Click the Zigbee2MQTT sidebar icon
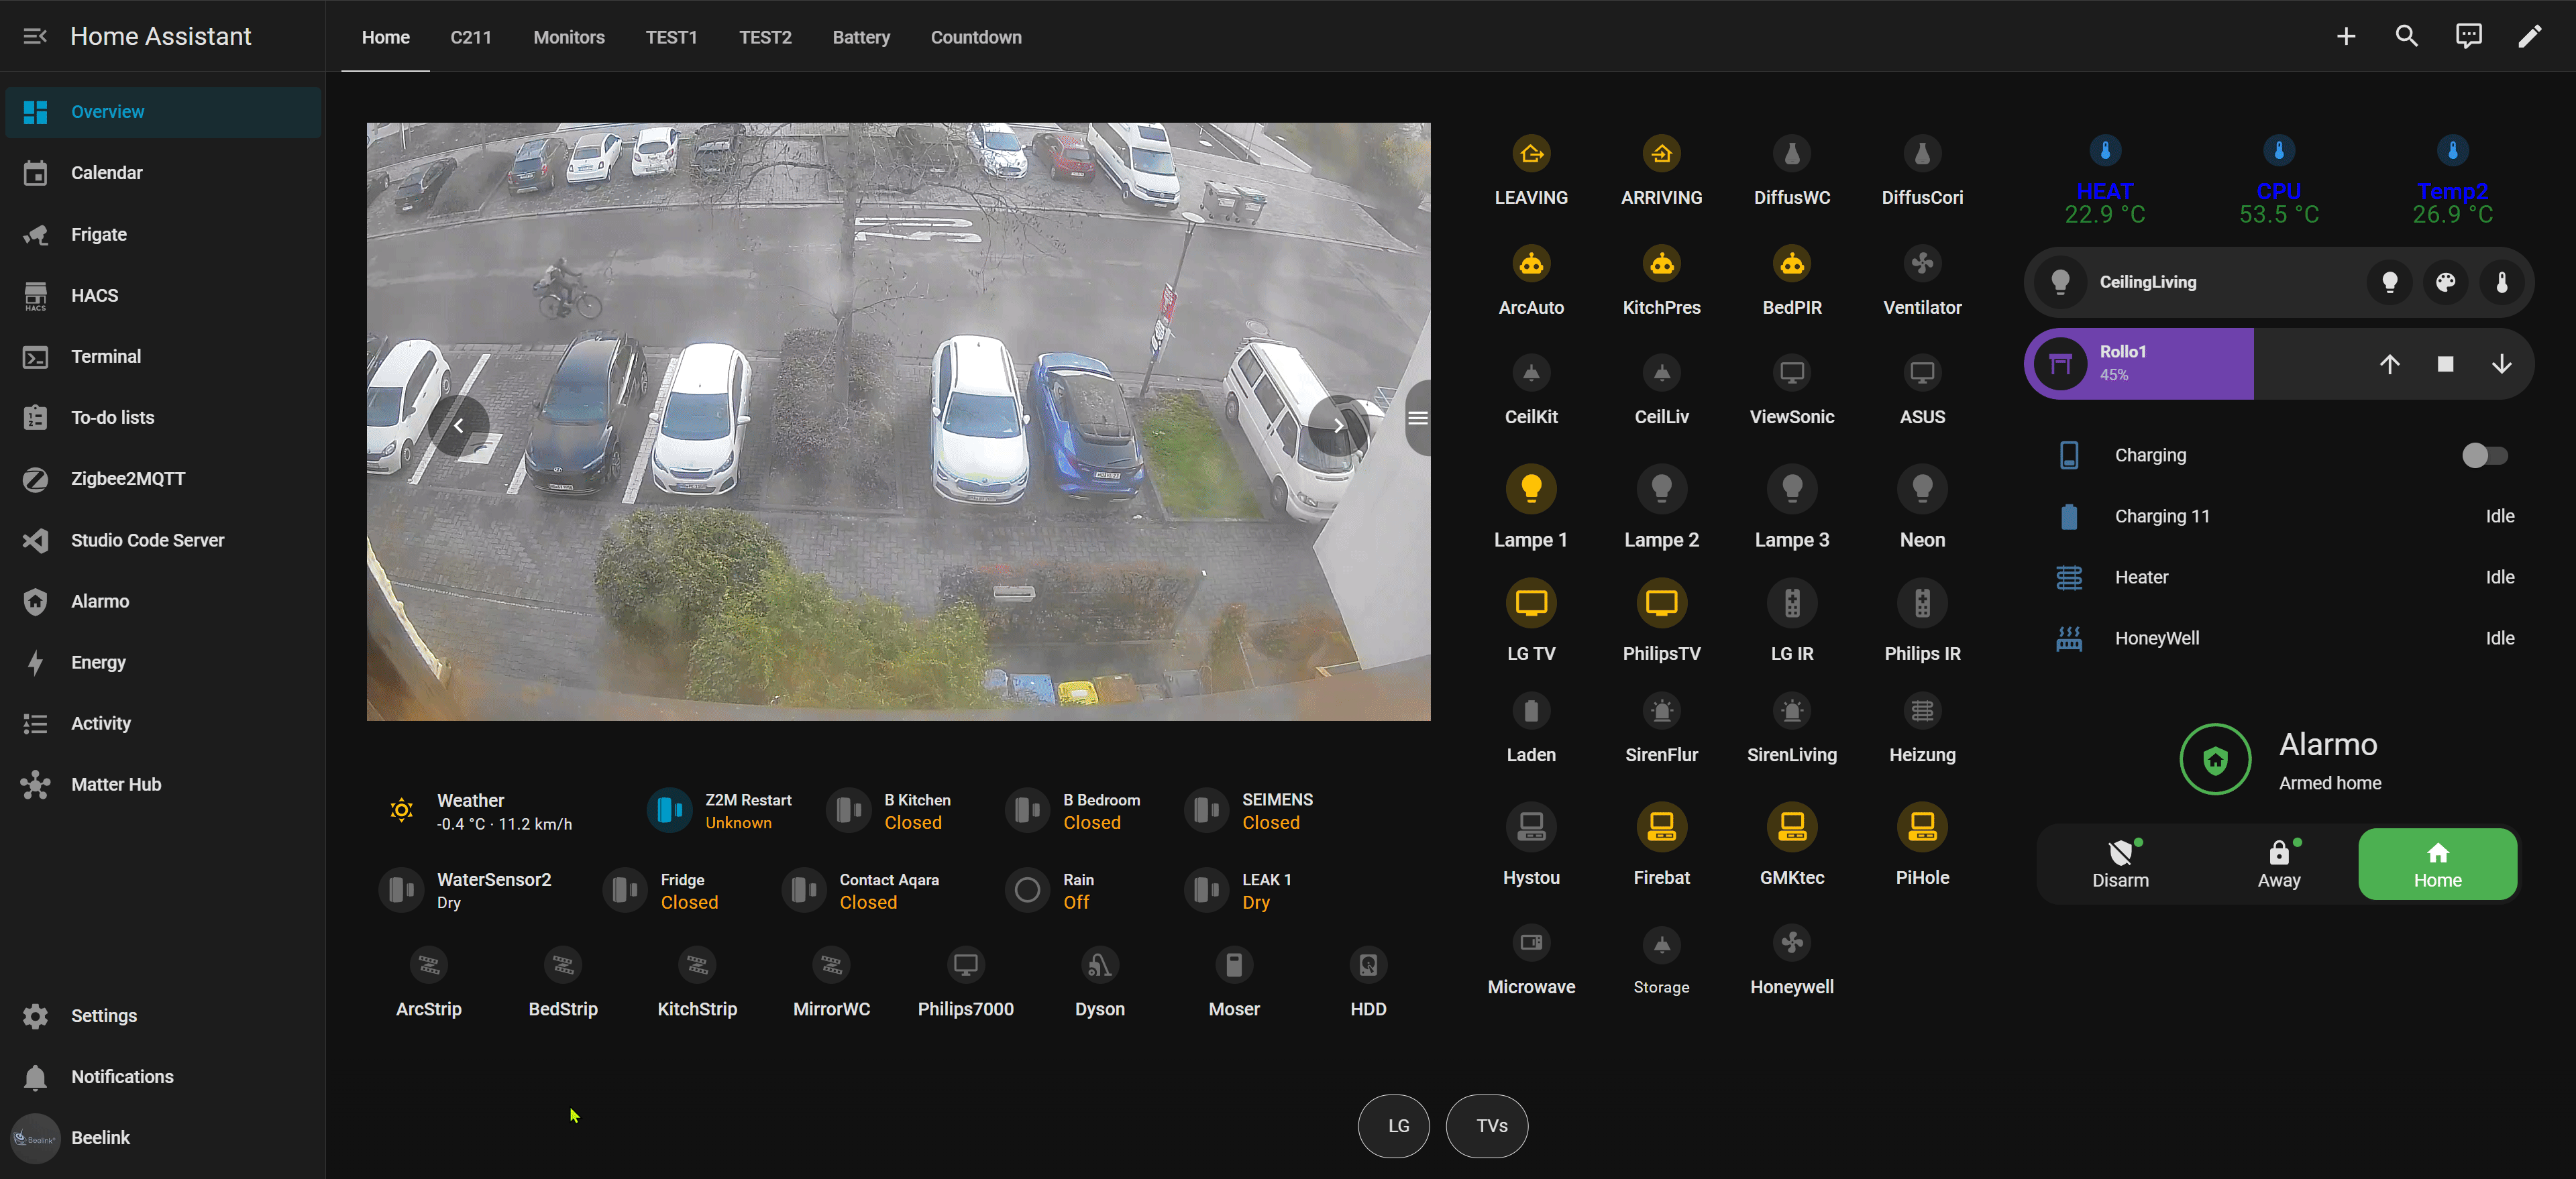This screenshot has height=1179, width=2576. 35,479
